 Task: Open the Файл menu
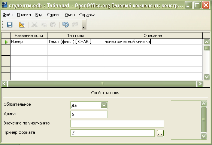coord(7,15)
